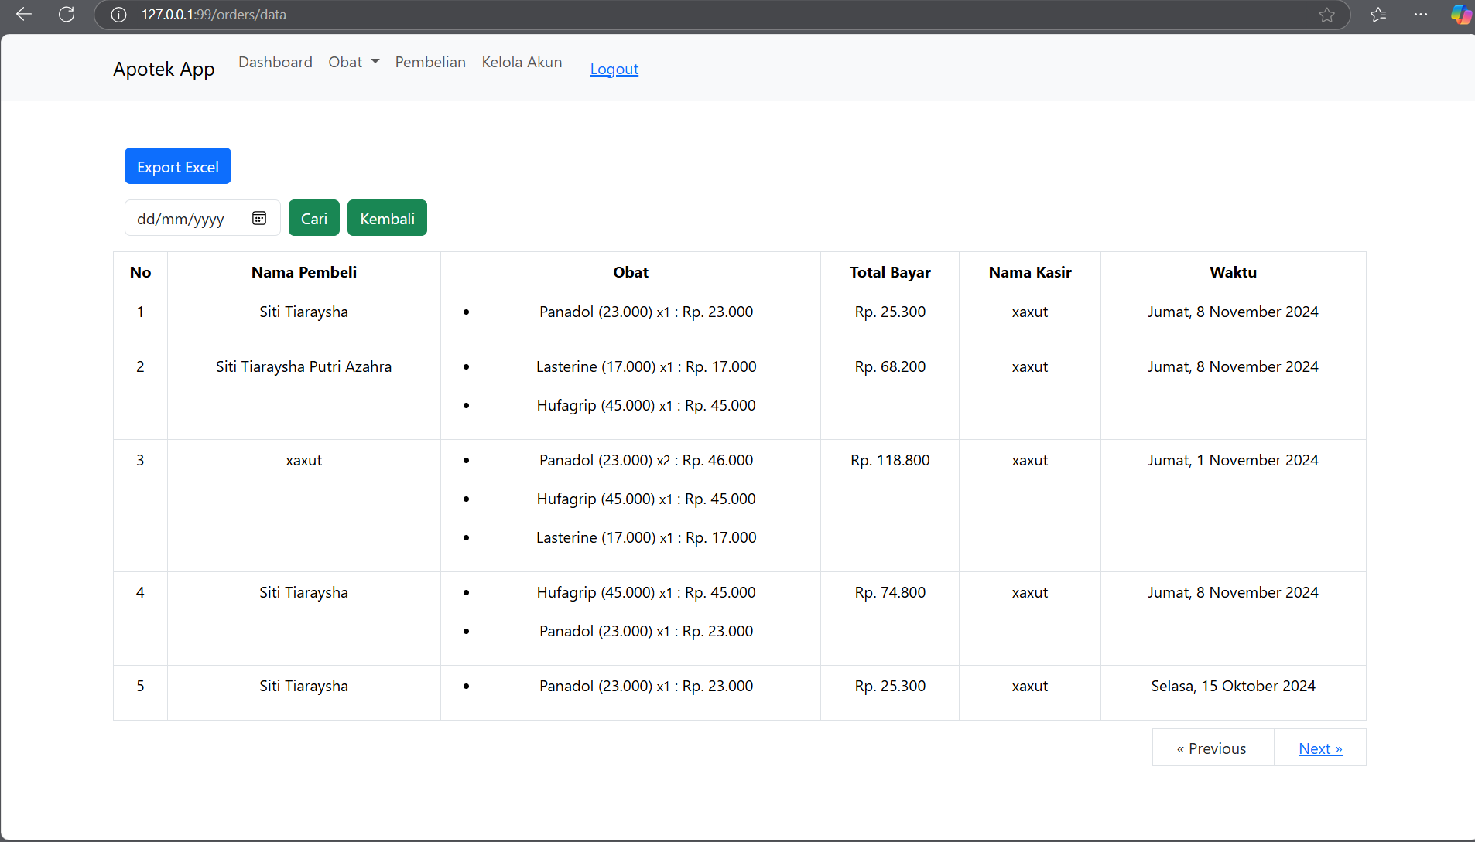Click the site information icon in address bar
The height and width of the screenshot is (842, 1475).
[x=118, y=15]
